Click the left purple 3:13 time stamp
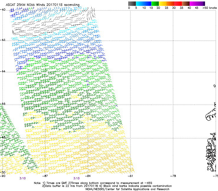The image size is (218, 191). 22,178
